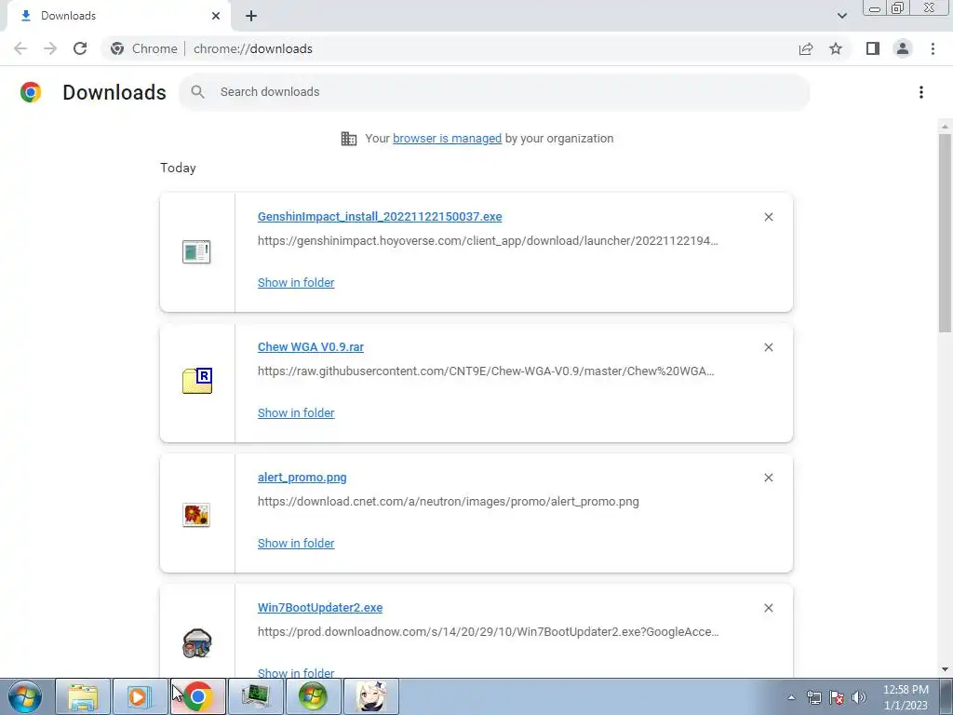953x715 pixels.
Task: Open GenshinImpact_install_20221122150037.exe link
Action: [x=380, y=216]
